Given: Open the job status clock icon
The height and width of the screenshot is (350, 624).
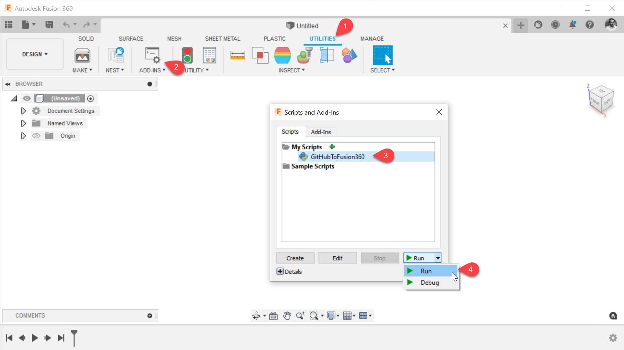Looking at the screenshot, I should point(555,25).
